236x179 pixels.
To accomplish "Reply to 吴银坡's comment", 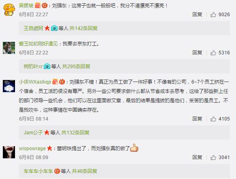I will [x=197, y=15].
